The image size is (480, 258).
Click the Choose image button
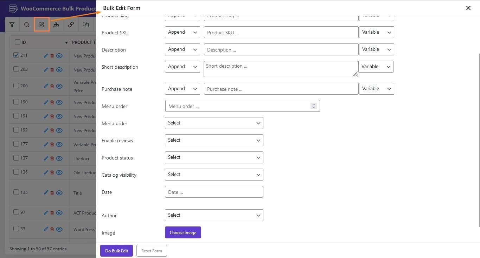[183, 232]
